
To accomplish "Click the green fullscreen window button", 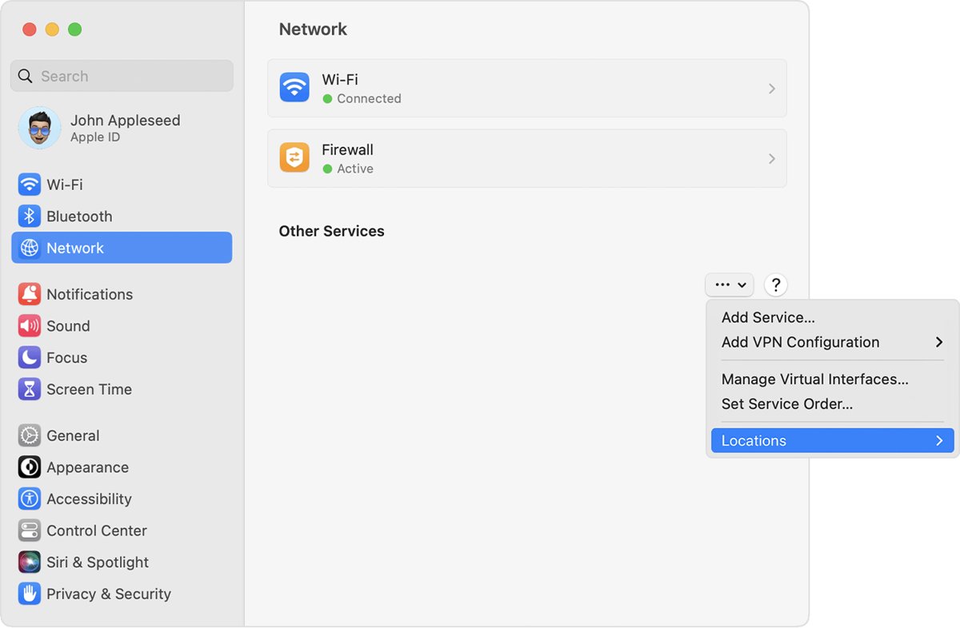I will click(x=74, y=30).
